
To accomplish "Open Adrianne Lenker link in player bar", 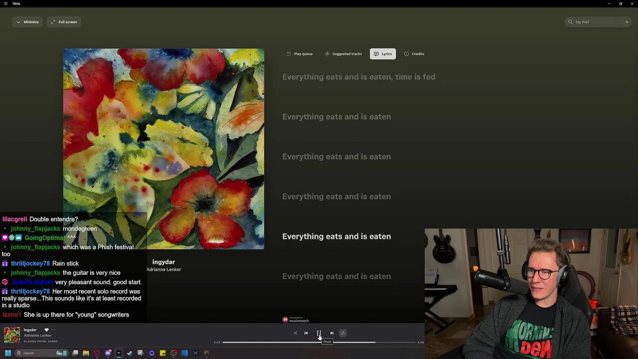I will [37, 336].
